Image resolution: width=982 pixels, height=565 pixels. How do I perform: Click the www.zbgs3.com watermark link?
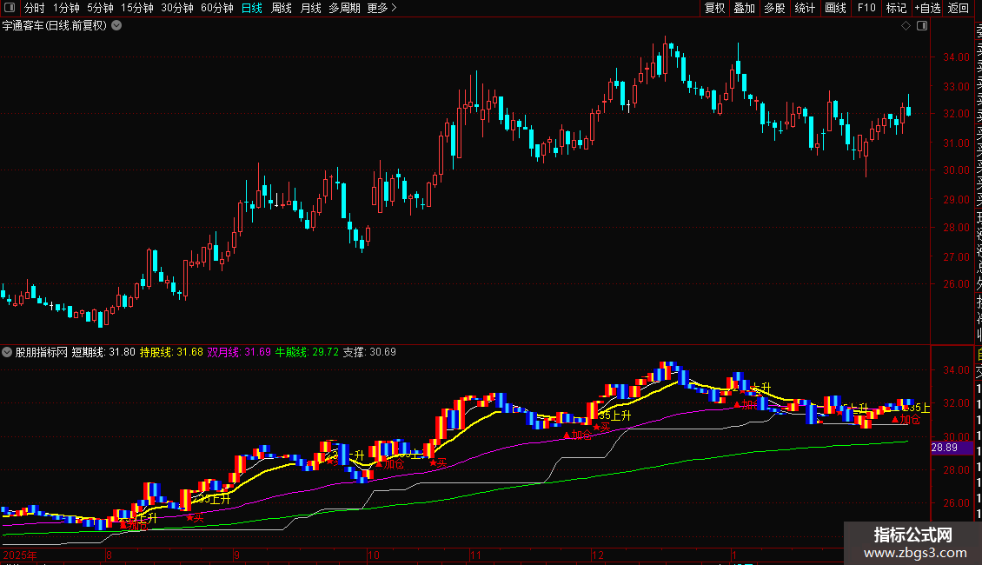point(912,553)
